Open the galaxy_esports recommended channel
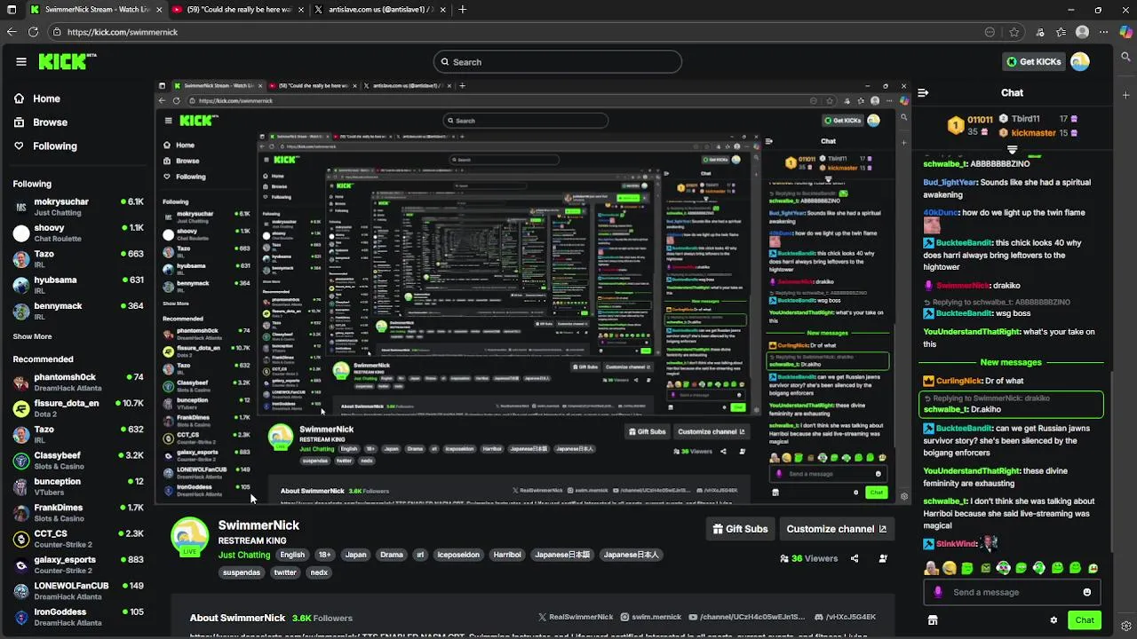 pyautogui.click(x=78, y=564)
